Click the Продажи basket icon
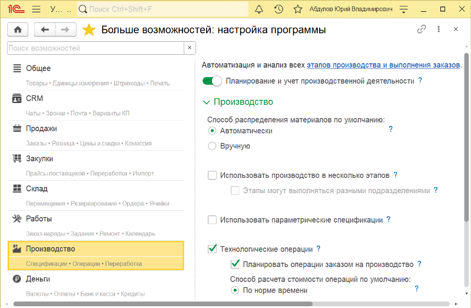 point(17,128)
